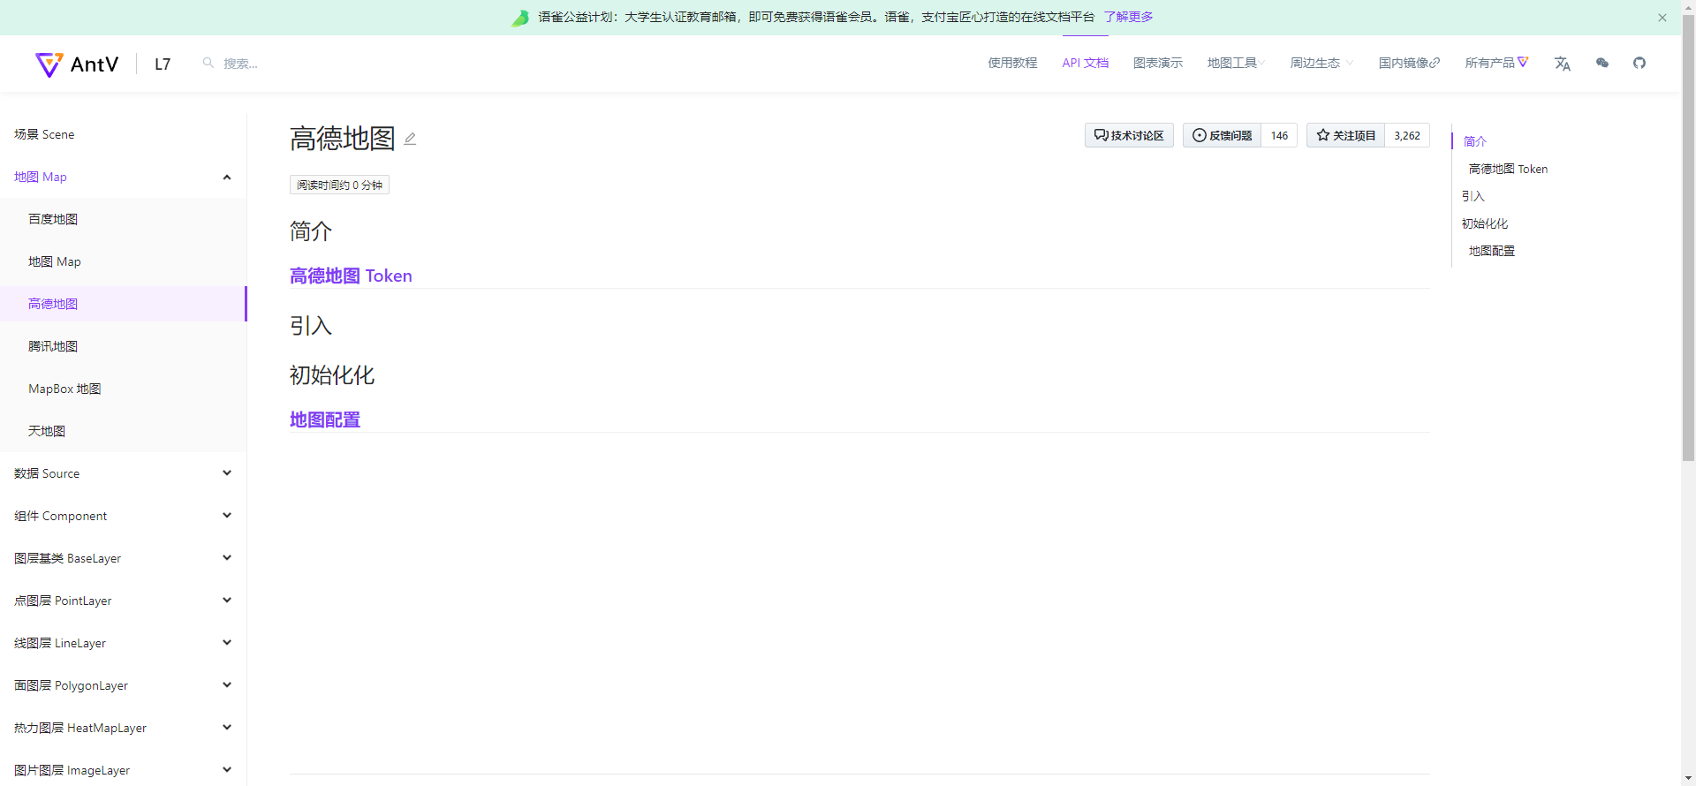
Task: Click the 技术讨论区 button
Action: (1129, 135)
